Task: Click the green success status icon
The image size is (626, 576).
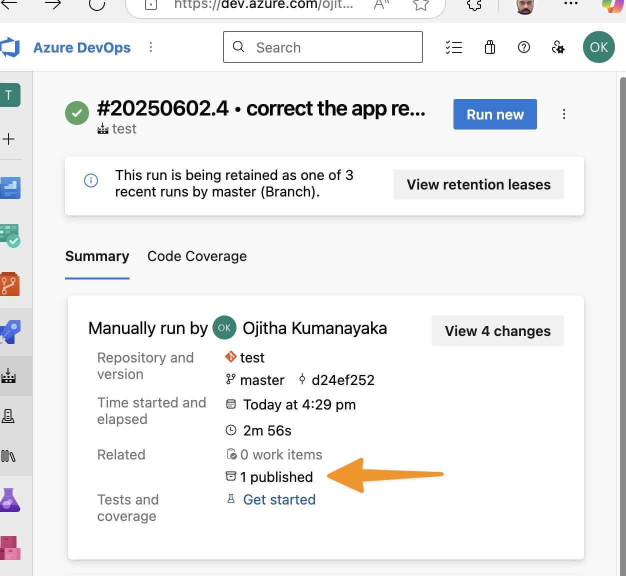Action: (x=77, y=112)
